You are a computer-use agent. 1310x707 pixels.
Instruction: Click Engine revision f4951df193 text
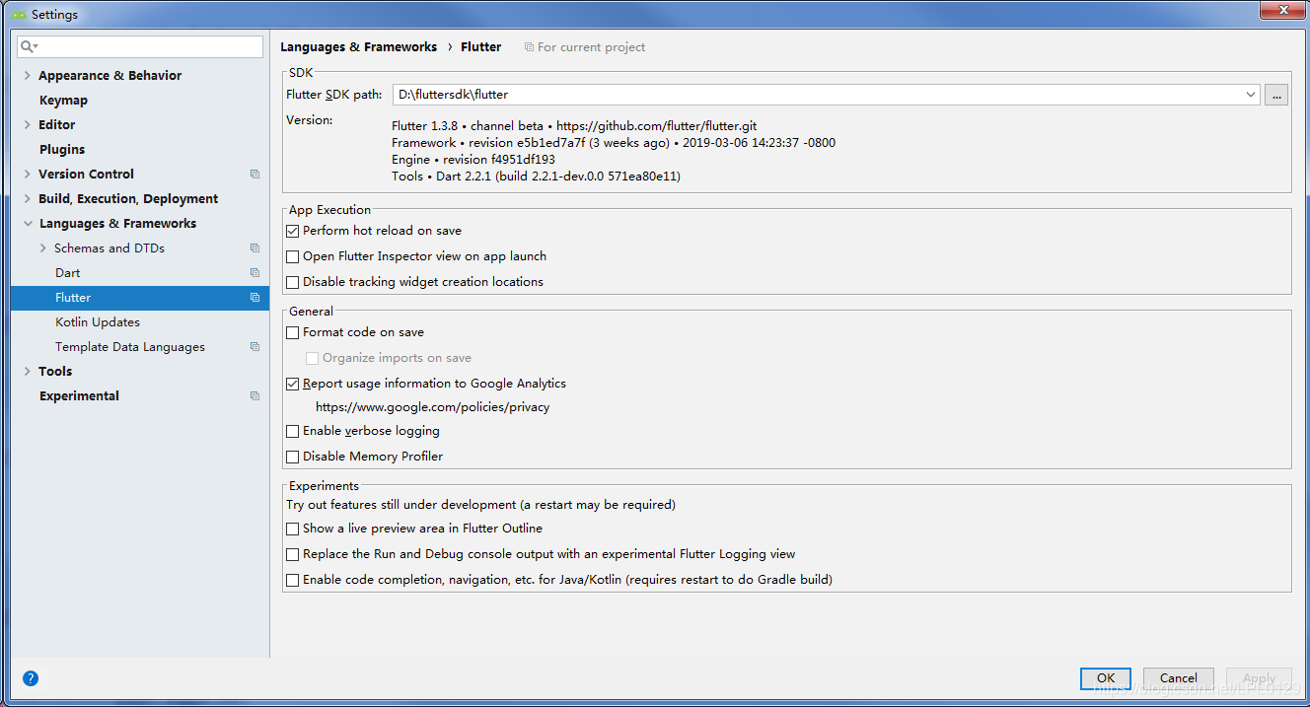click(473, 160)
